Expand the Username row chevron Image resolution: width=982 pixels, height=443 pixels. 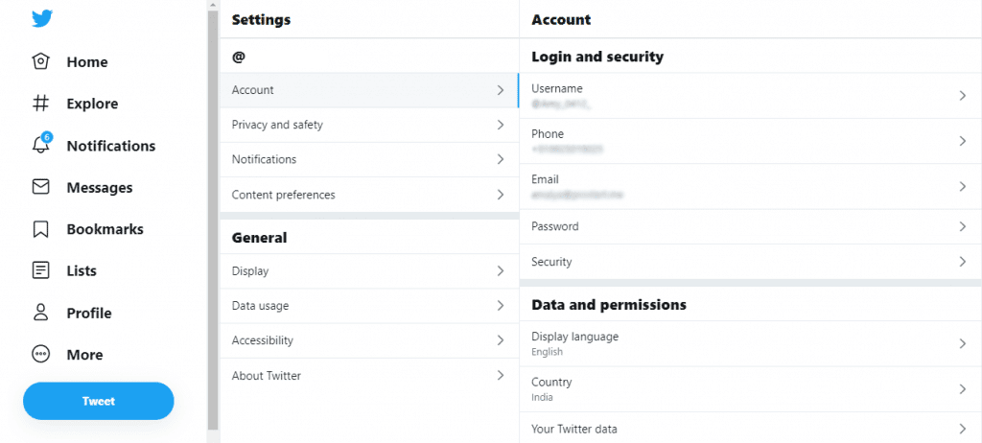pyautogui.click(x=963, y=95)
